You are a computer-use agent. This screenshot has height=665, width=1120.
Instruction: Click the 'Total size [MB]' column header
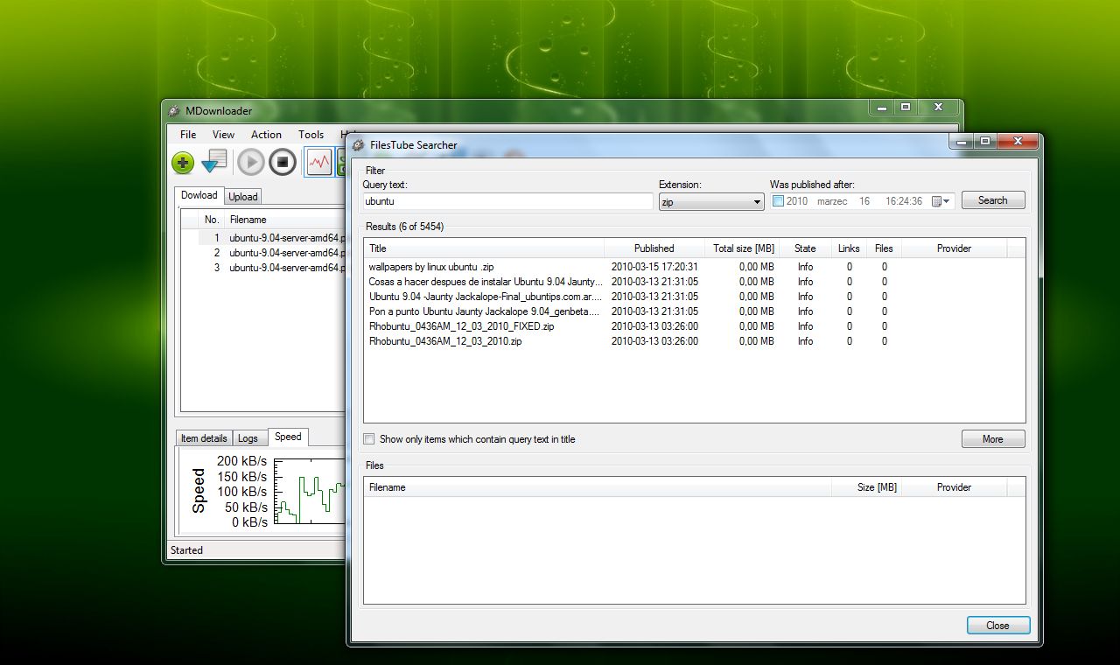[743, 248]
